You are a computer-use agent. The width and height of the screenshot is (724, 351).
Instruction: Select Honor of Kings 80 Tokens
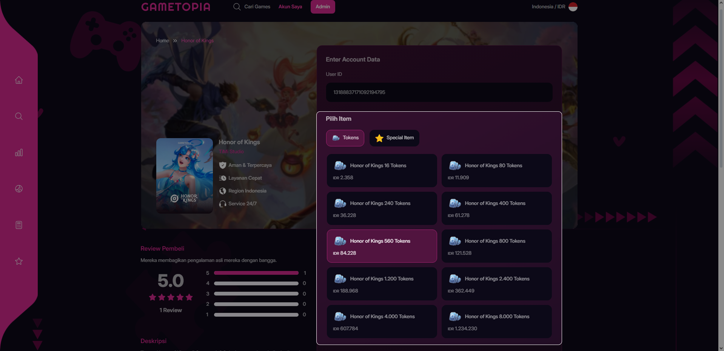point(496,171)
